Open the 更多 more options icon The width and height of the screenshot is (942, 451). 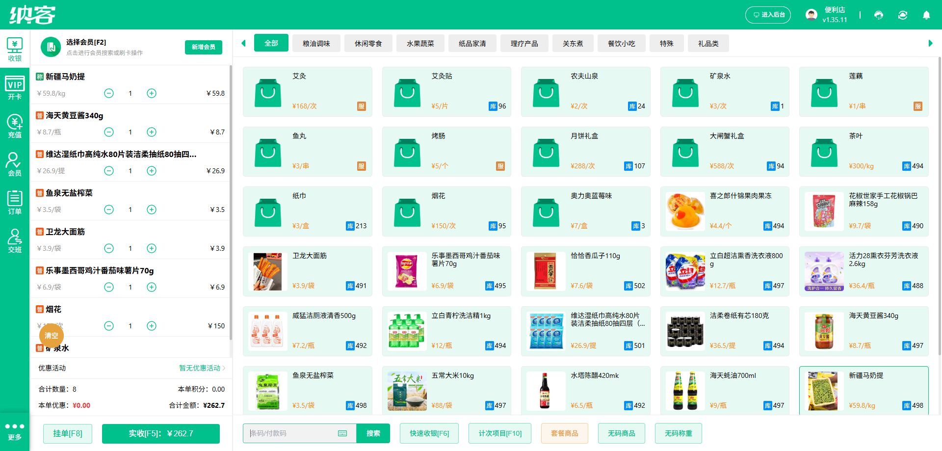click(15, 432)
